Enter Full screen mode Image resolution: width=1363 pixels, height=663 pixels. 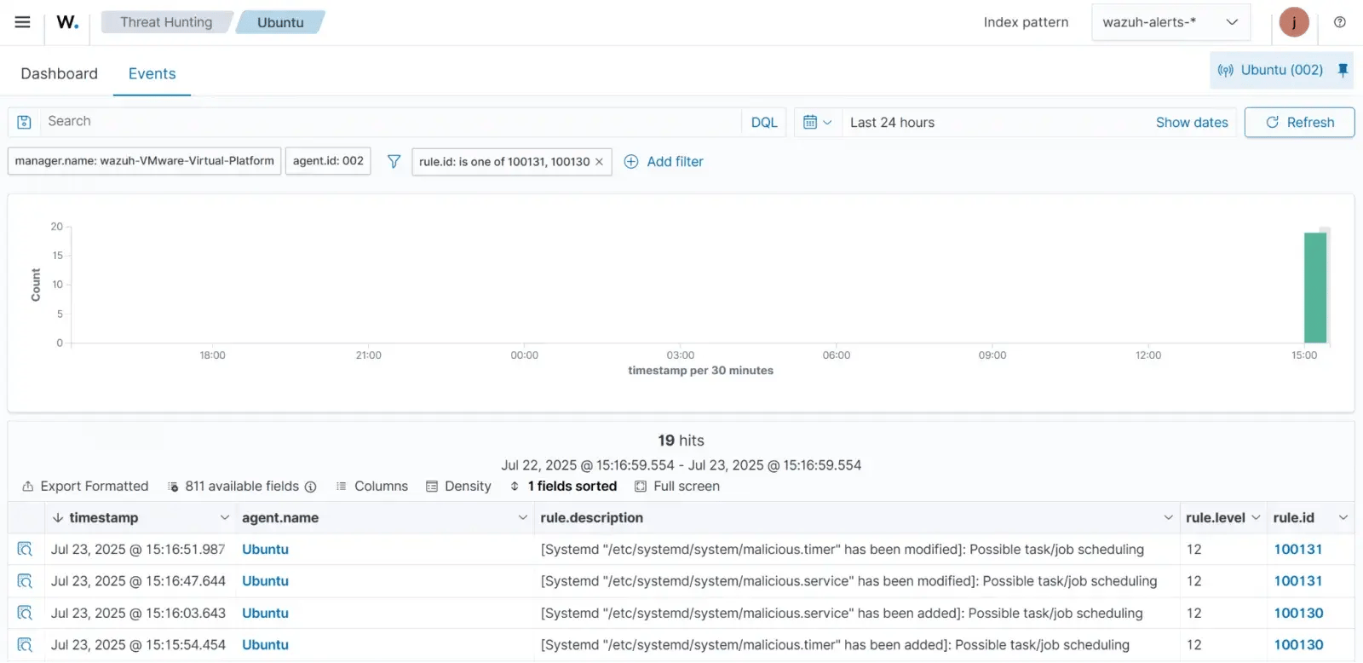677,486
